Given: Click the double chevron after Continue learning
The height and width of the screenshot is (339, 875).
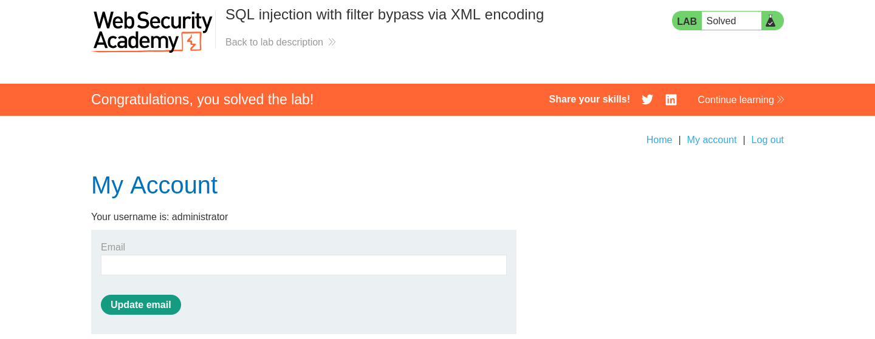Looking at the screenshot, I should pyautogui.click(x=780, y=99).
